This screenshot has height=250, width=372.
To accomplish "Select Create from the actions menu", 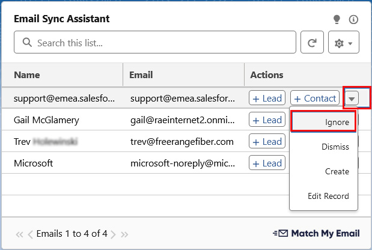I will point(324,171).
